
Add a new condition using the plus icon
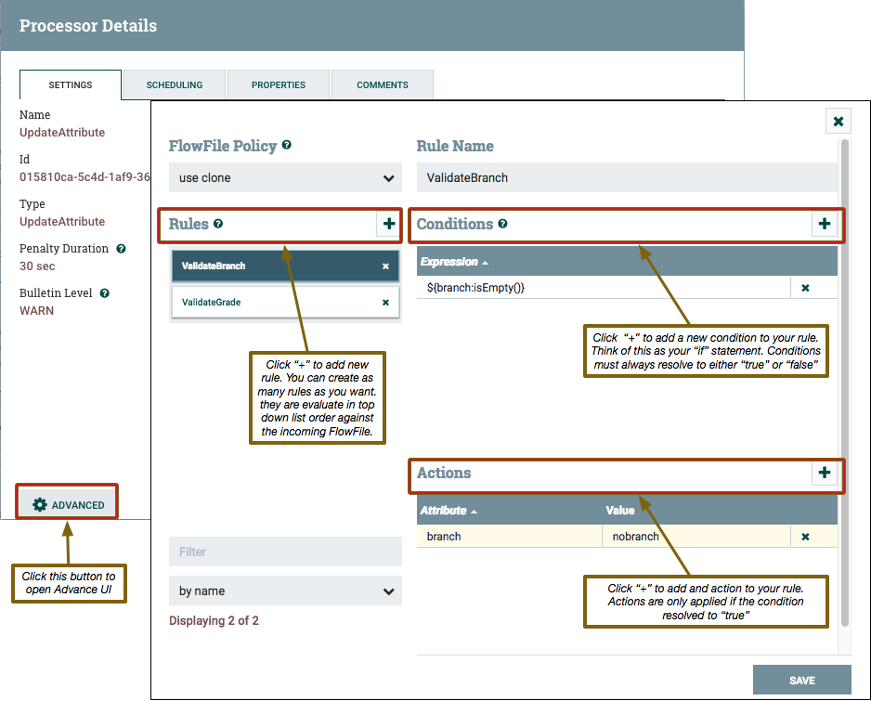tap(825, 224)
